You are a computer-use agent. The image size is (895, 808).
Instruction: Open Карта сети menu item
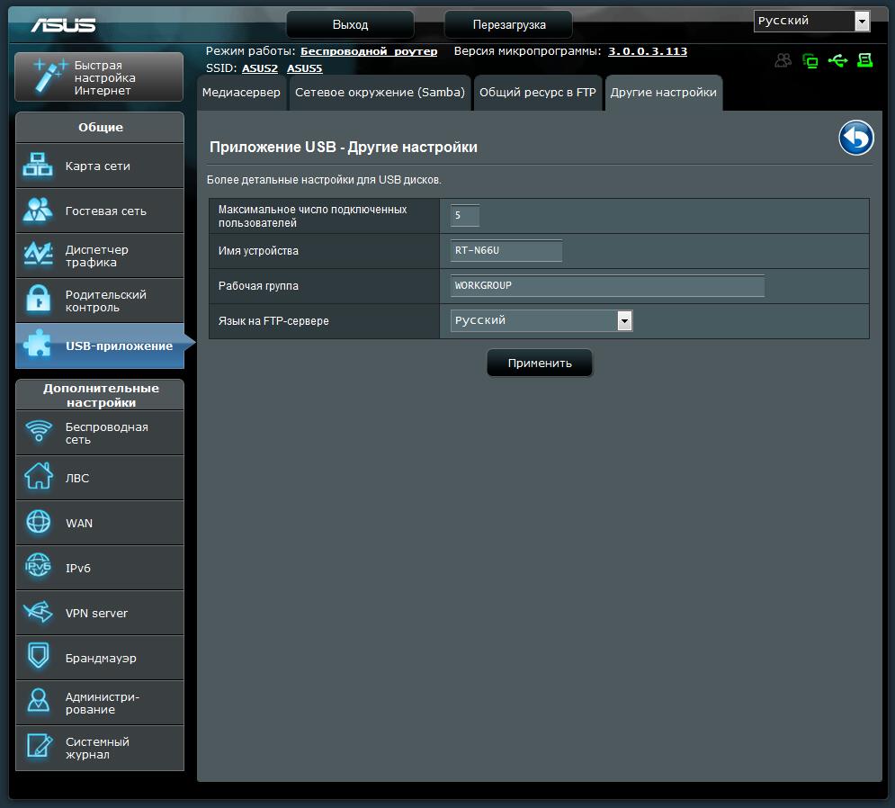point(100,166)
